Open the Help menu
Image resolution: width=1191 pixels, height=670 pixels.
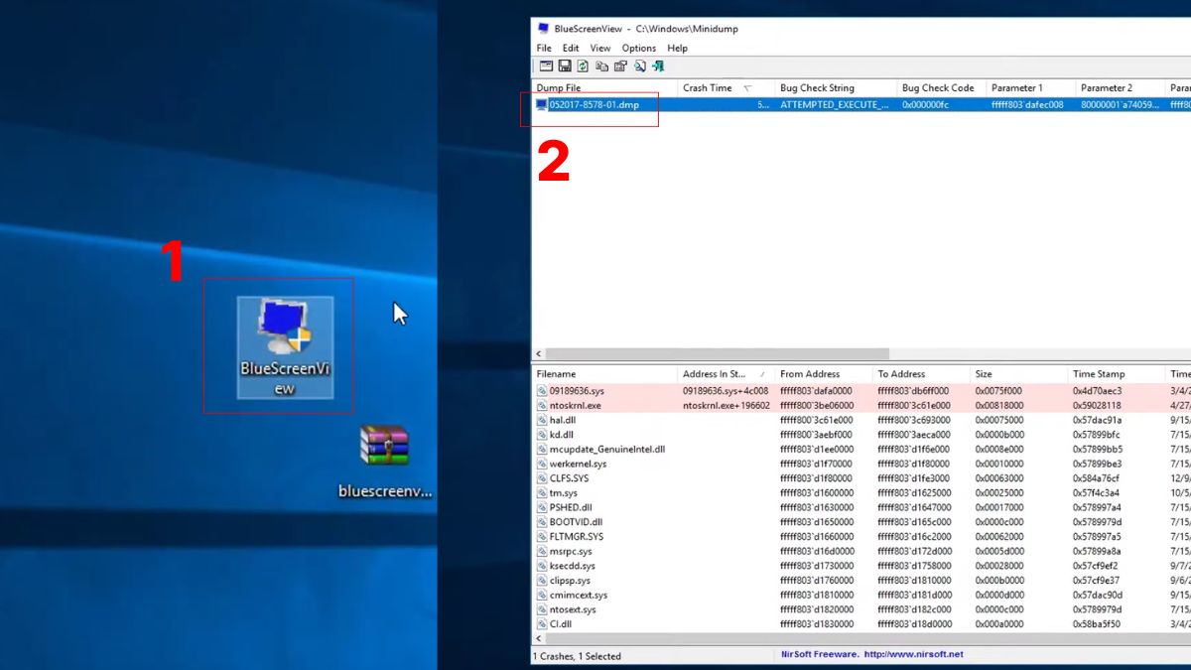click(x=677, y=48)
